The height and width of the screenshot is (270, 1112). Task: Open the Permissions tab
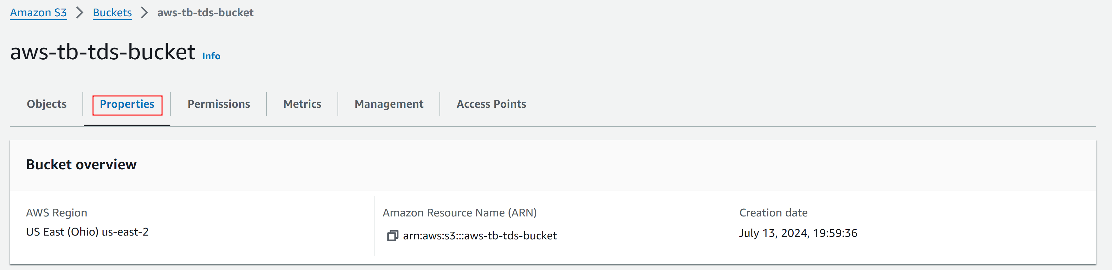[x=218, y=104]
